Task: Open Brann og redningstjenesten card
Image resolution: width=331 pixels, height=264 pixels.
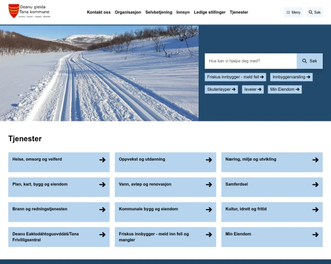Action: coord(59,212)
